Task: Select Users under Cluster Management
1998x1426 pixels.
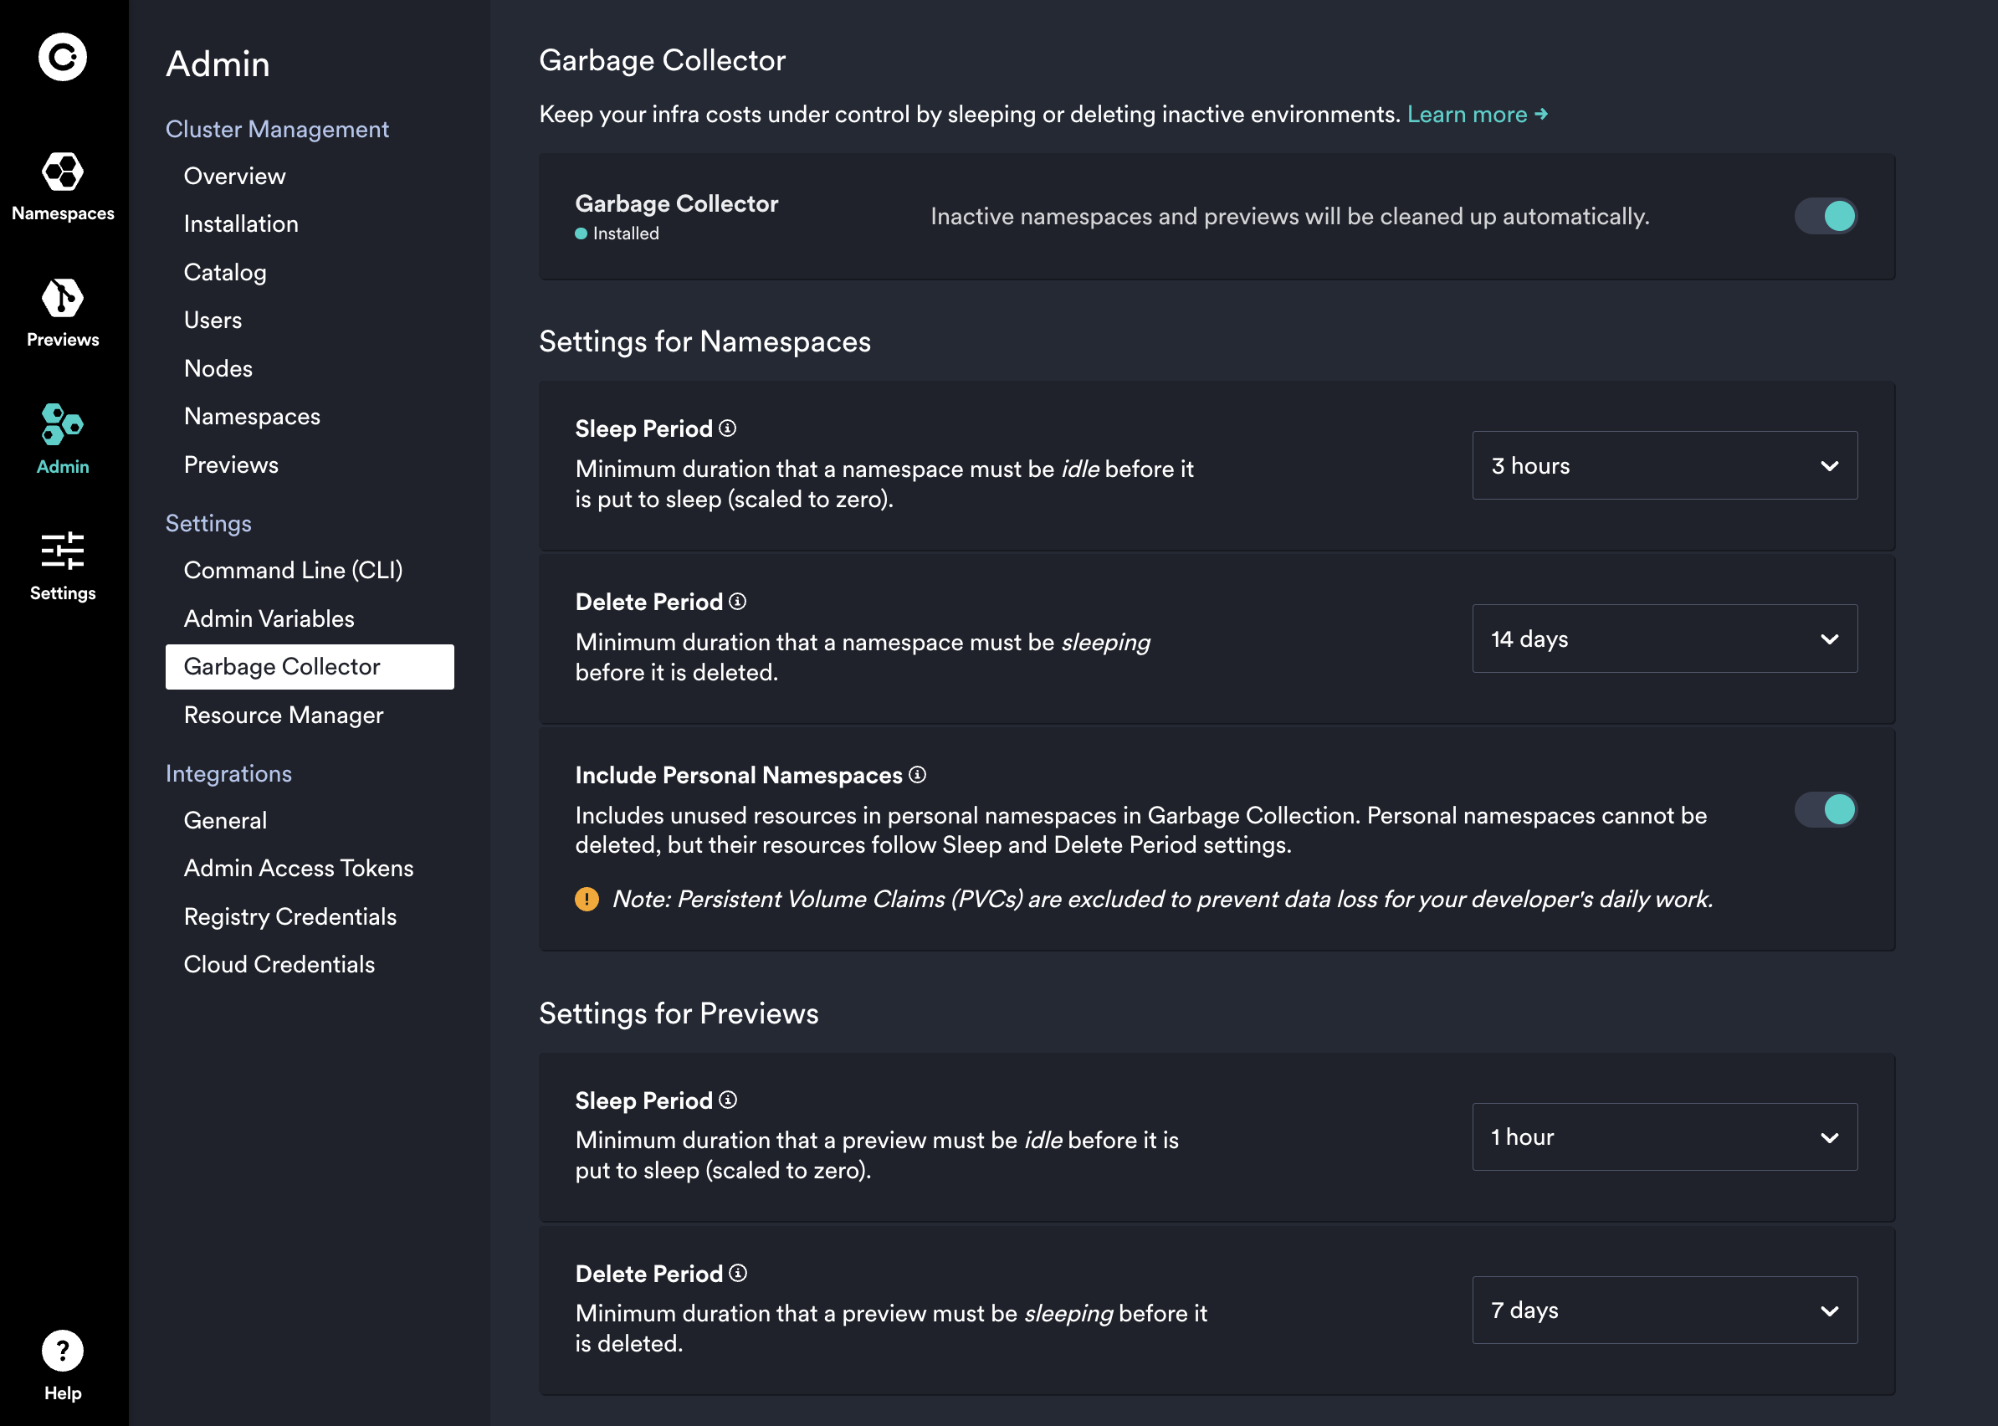Action: [213, 320]
